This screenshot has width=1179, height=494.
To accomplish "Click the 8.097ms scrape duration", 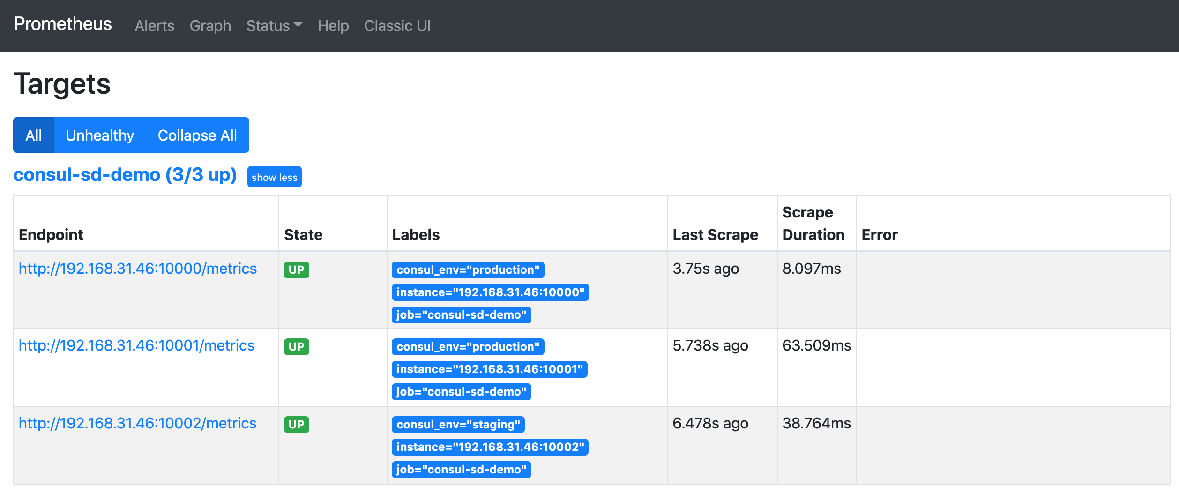I will coord(812,269).
